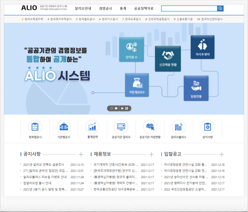Open 통계검색 chart icon
This screenshot has height=212, width=248.
click(92, 127)
